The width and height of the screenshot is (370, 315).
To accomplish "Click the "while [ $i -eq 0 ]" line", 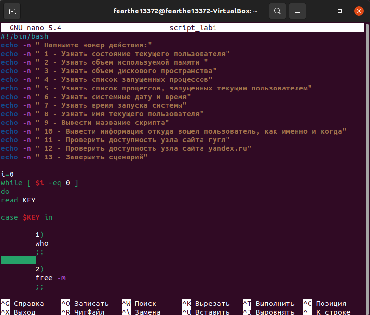I will [39, 183].
